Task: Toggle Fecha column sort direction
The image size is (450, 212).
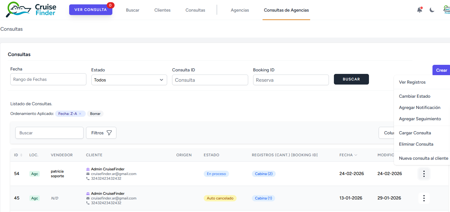Action: point(356,155)
